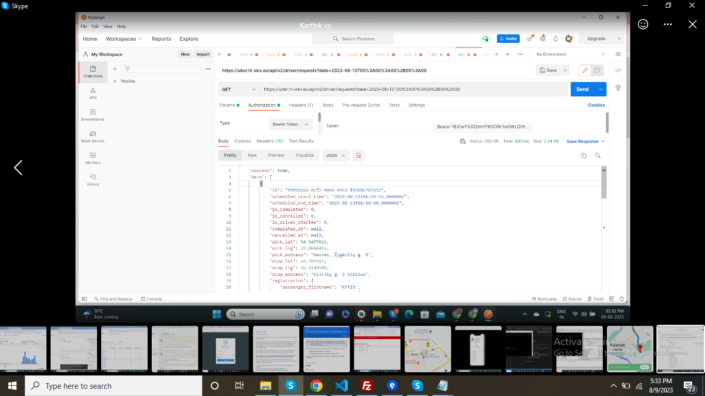The width and height of the screenshot is (705, 396).
Task: Click the response body vertical scrollbar
Action: point(604,186)
